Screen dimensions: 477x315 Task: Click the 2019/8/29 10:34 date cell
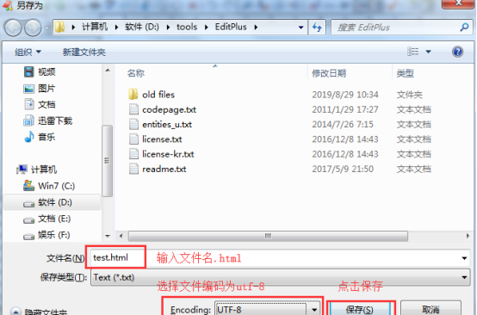tap(345, 95)
